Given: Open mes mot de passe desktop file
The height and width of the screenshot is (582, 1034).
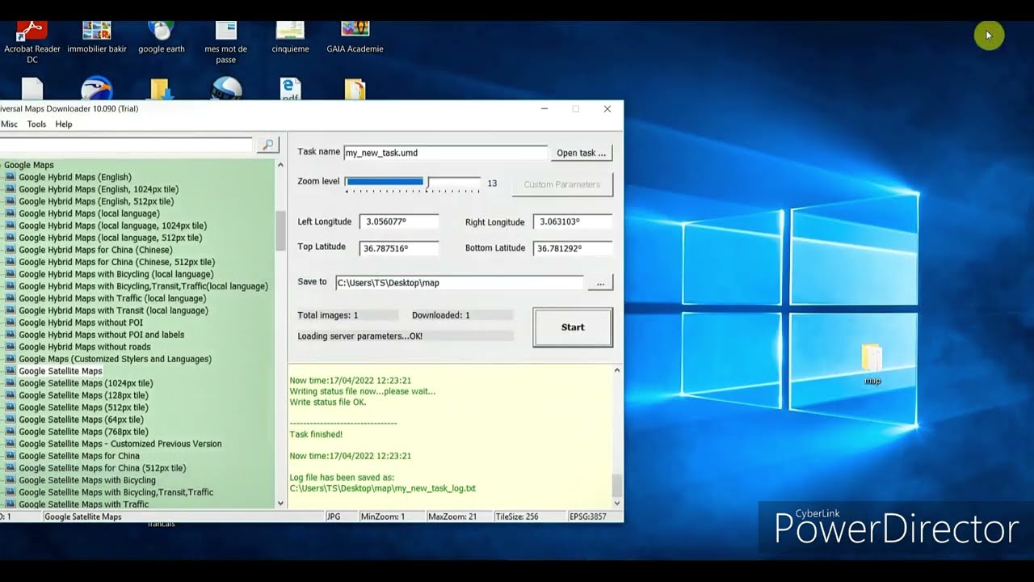Looking at the screenshot, I should click(x=226, y=43).
